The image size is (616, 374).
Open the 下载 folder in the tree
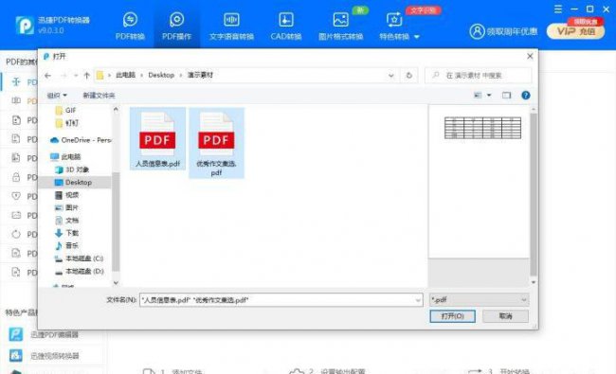[x=66, y=233]
